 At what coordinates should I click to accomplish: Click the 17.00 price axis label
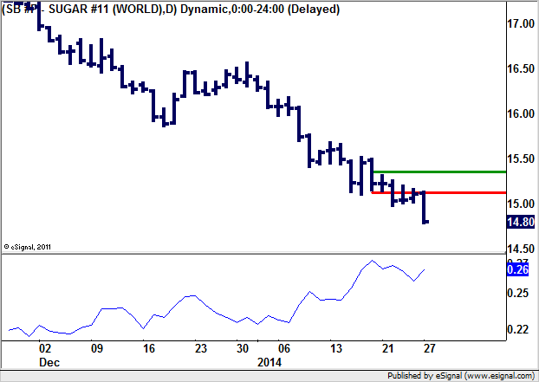[521, 23]
